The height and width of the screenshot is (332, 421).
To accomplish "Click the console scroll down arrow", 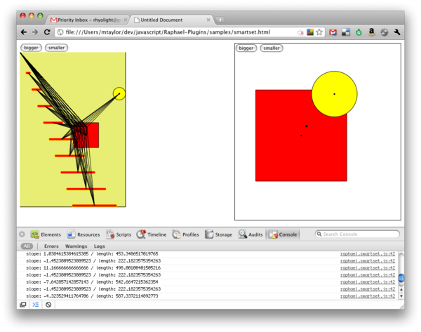I will tap(401, 296).
